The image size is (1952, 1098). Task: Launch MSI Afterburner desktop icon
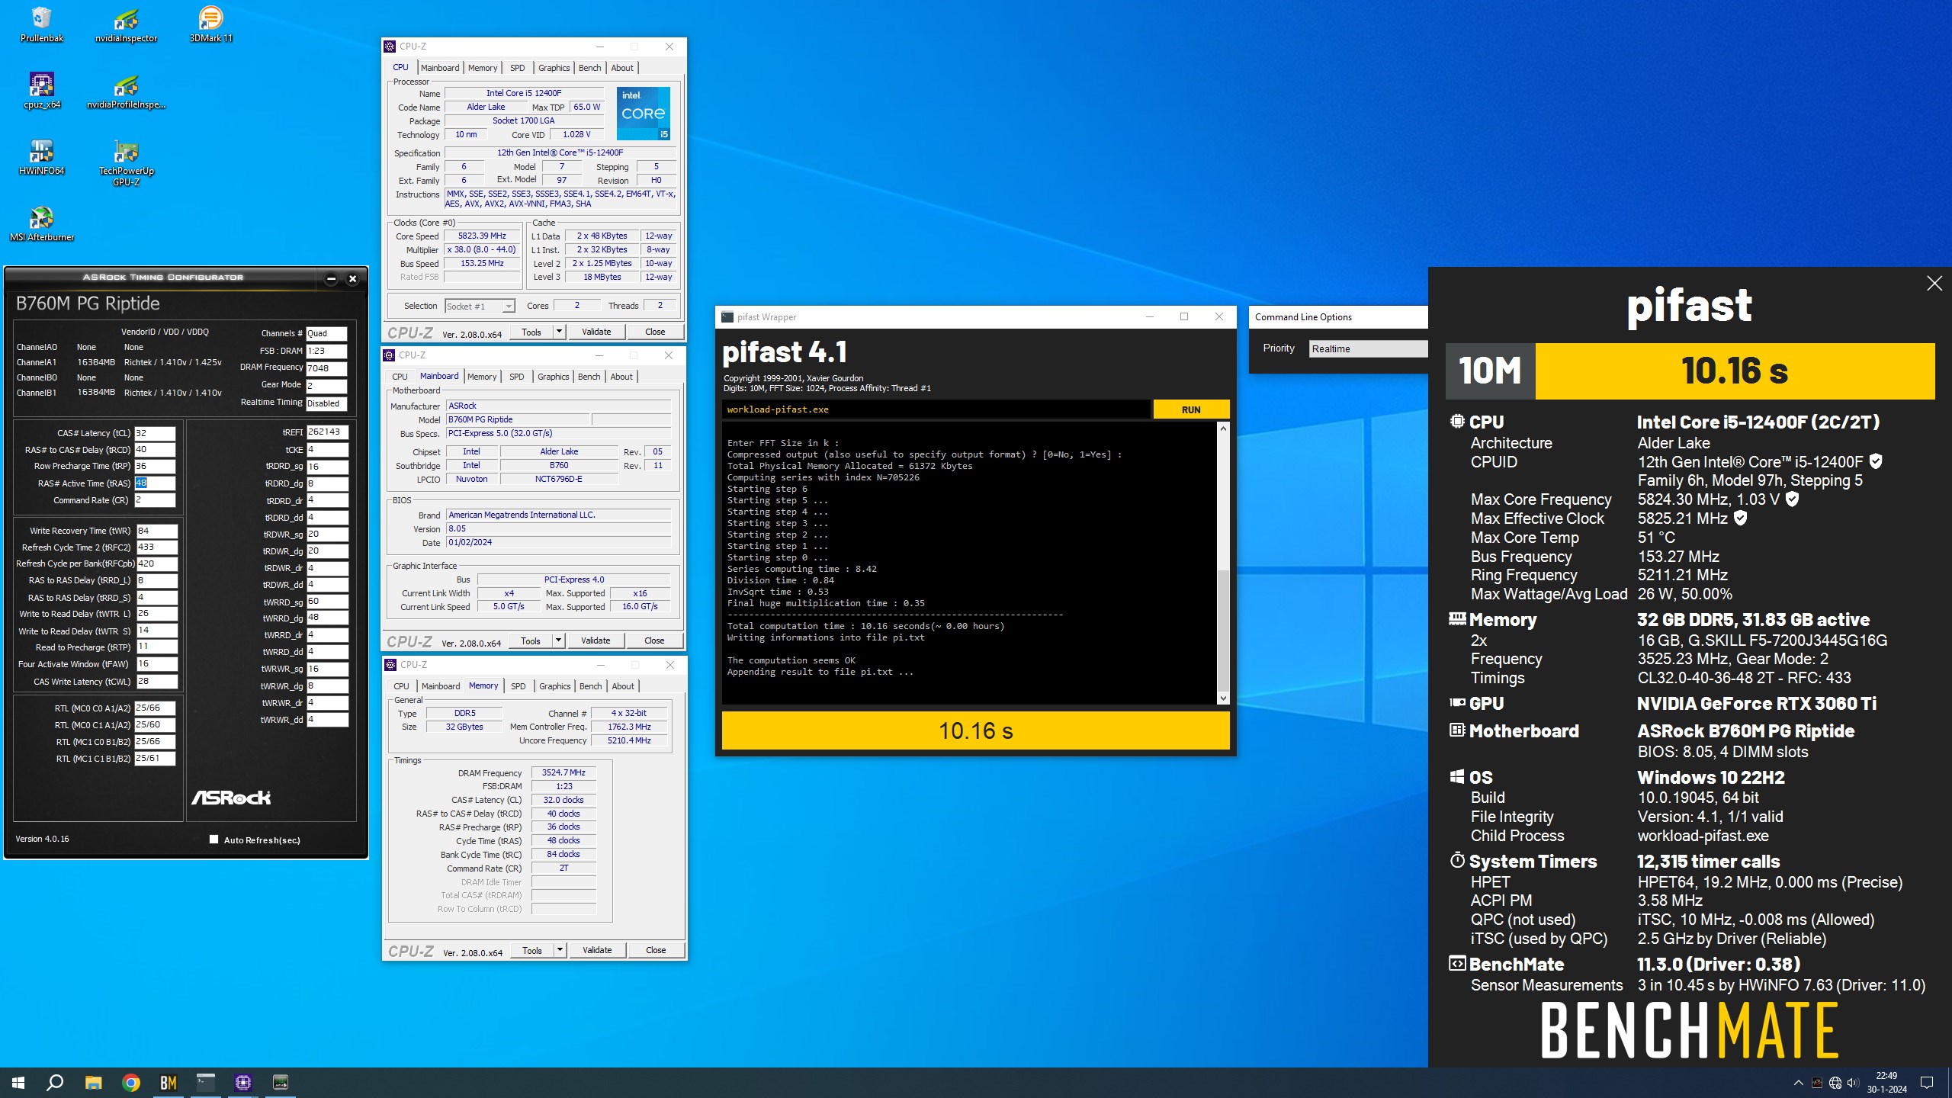coord(41,223)
